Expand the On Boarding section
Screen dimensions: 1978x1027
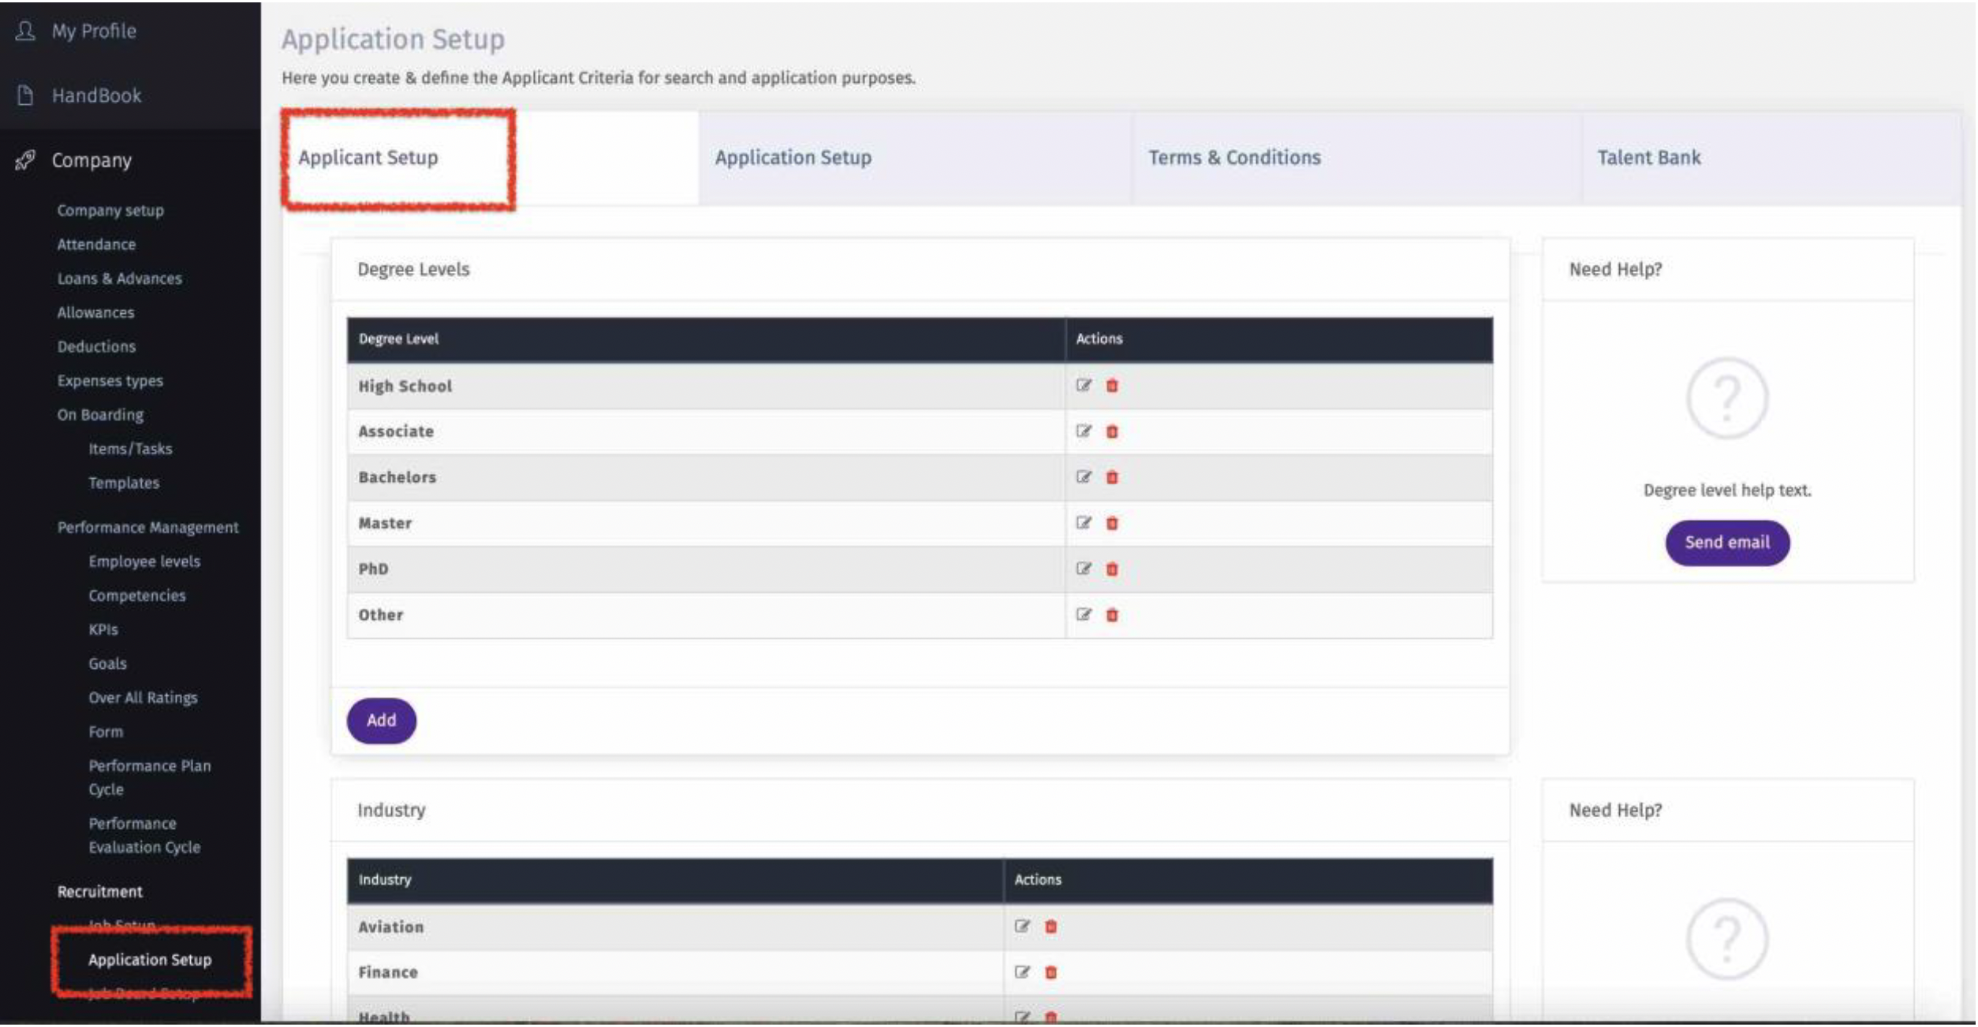click(100, 415)
